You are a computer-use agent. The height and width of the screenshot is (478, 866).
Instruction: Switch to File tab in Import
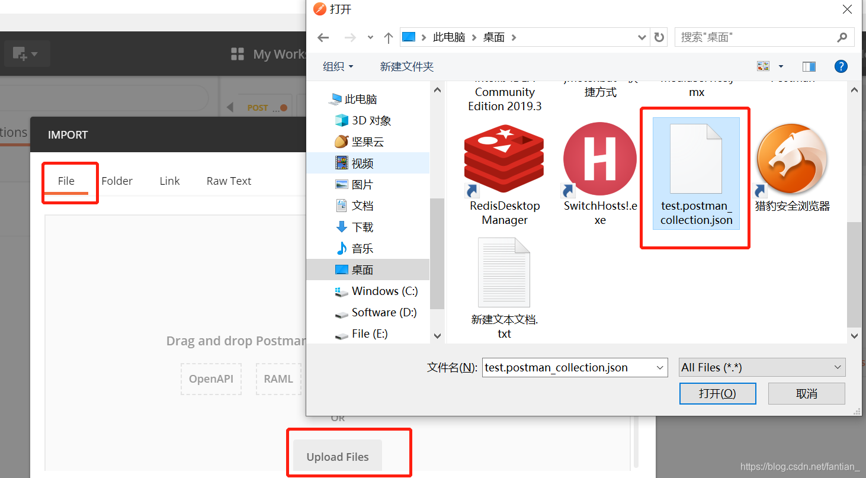click(66, 181)
